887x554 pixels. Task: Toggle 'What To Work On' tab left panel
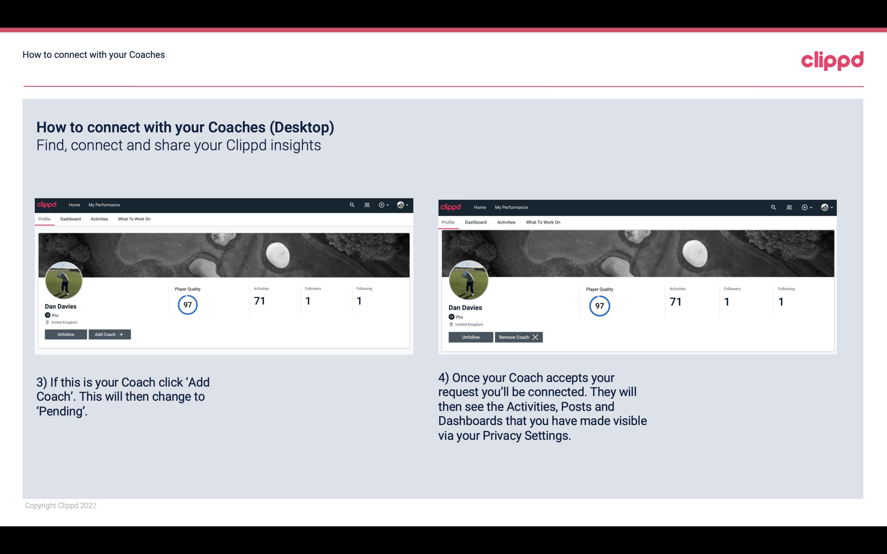133,219
